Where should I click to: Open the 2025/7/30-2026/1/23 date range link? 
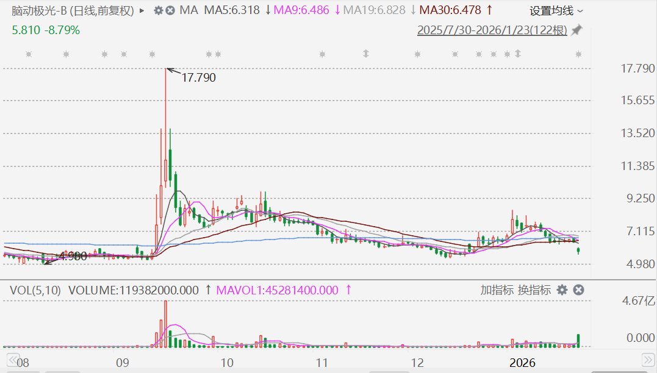pyautogui.click(x=492, y=30)
